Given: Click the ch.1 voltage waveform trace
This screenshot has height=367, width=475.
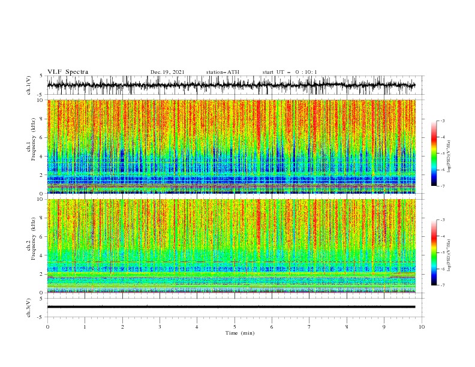Looking at the screenshot, I should (x=231, y=85).
